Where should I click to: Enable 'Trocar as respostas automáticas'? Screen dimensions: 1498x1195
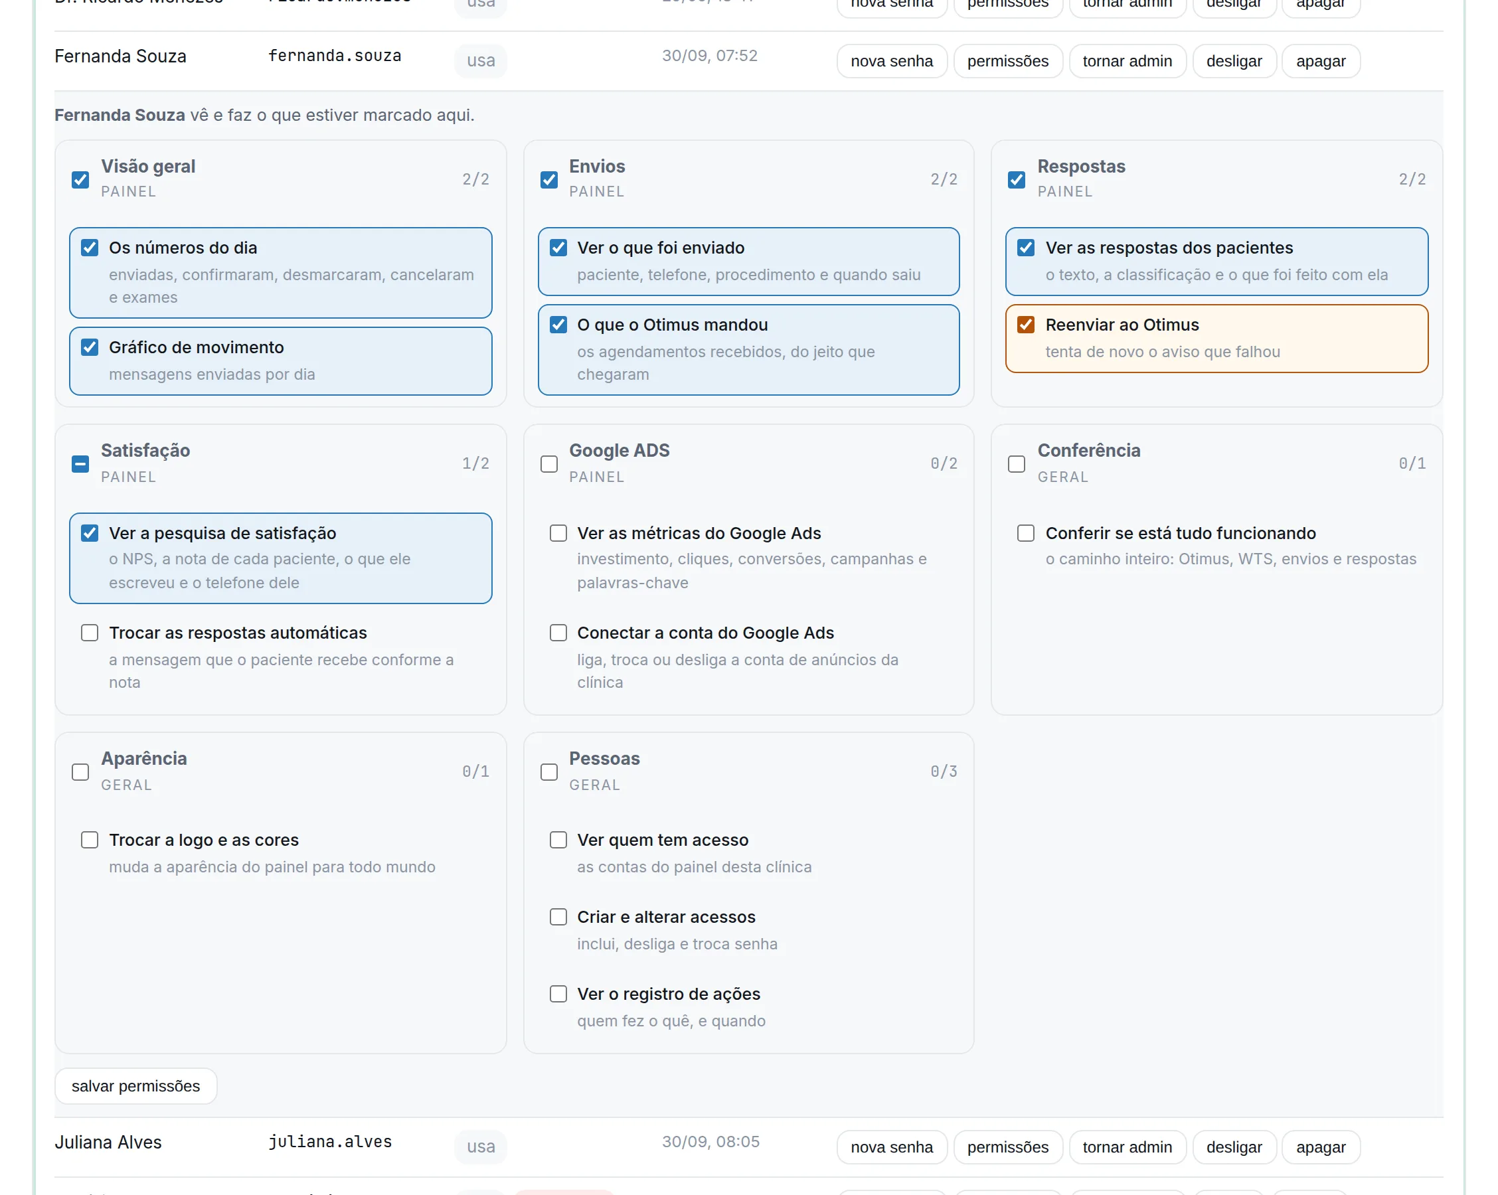pos(90,633)
